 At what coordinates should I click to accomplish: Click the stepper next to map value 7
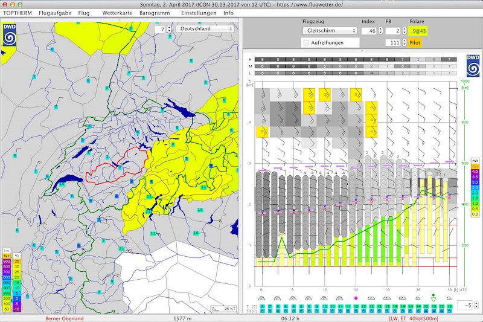point(169,29)
